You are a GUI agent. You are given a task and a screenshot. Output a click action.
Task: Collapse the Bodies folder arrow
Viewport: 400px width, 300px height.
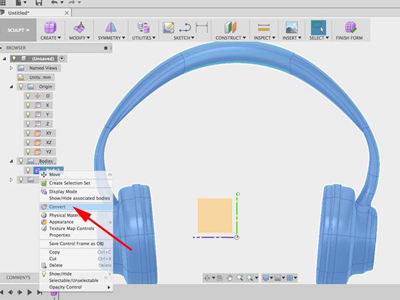(x=11, y=161)
